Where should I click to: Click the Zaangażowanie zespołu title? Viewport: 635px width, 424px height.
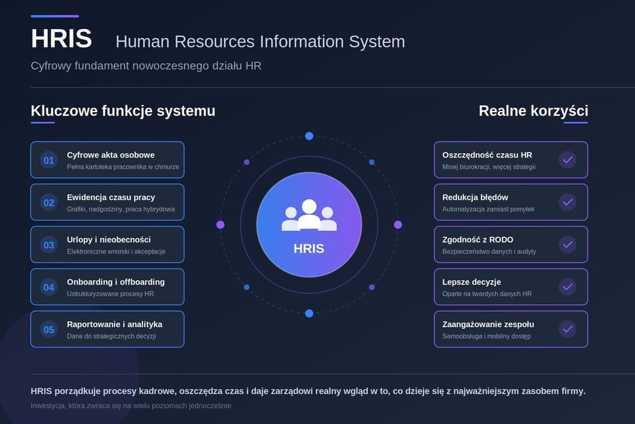point(488,325)
